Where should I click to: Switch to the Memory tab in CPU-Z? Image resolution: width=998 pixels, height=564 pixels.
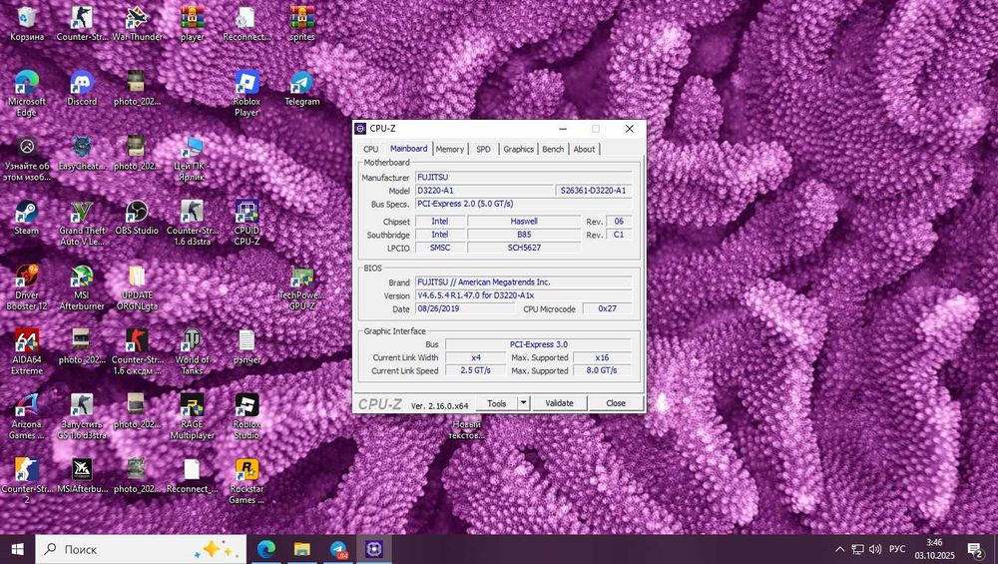[449, 149]
